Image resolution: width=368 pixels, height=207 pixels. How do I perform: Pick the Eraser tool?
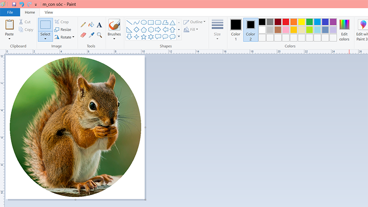(83, 34)
